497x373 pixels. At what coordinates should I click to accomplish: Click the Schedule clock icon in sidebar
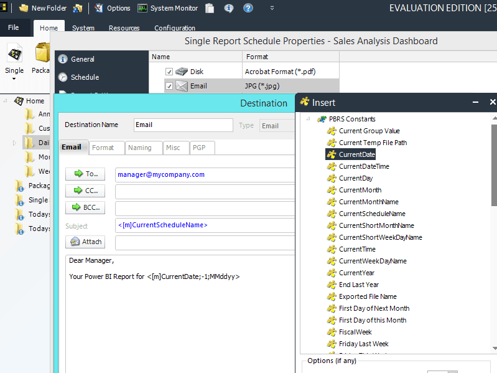63,77
